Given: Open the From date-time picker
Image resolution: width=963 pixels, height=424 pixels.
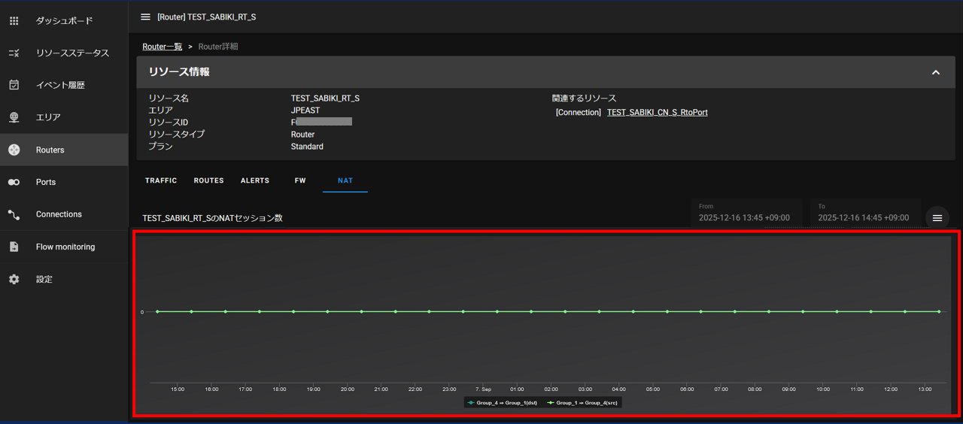Looking at the screenshot, I should pos(744,217).
